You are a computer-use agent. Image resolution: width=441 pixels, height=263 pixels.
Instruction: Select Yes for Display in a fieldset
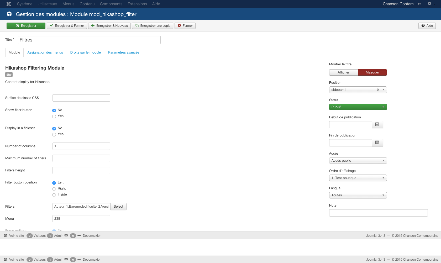point(54,134)
